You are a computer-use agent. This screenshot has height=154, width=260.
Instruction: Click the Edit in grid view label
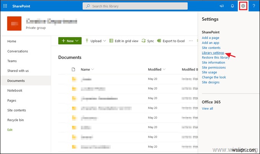[x=126, y=41]
